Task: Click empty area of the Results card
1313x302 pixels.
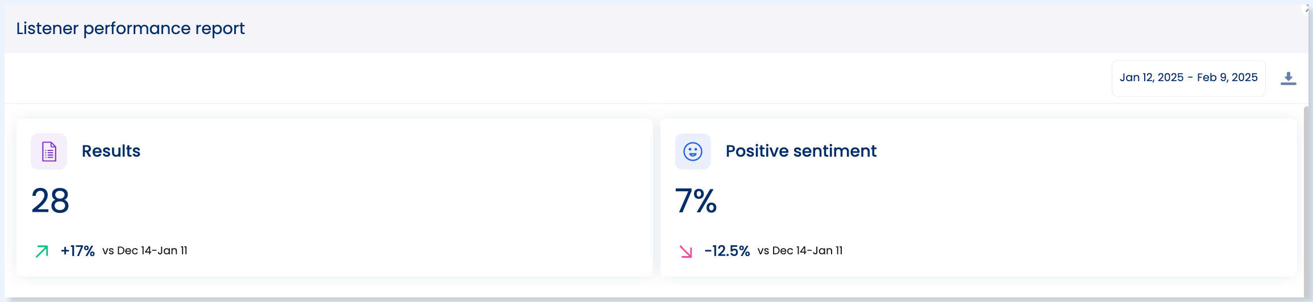Action: pos(398,199)
